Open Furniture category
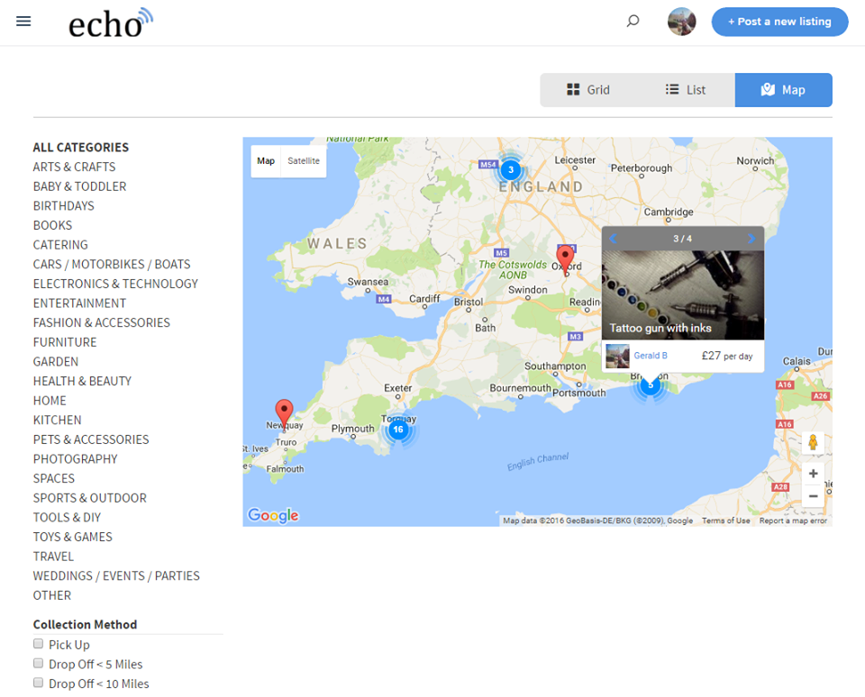This screenshot has height=697, width=865. (65, 342)
